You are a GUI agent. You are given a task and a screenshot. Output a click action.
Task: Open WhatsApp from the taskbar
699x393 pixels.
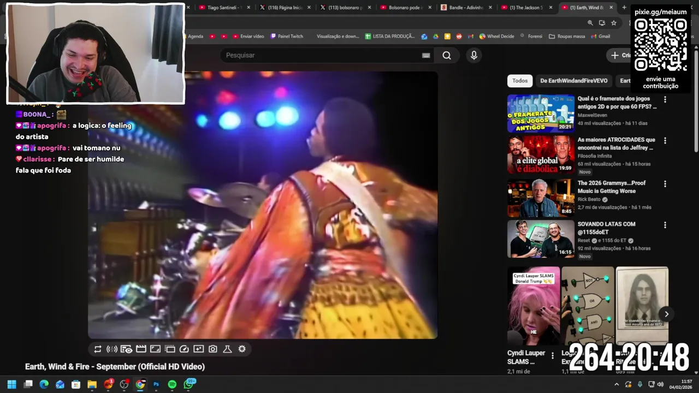click(189, 384)
